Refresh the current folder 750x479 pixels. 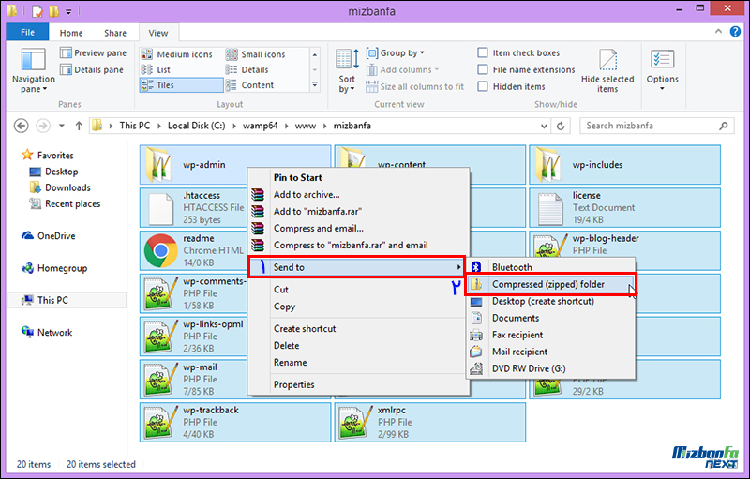pyautogui.click(x=561, y=127)
